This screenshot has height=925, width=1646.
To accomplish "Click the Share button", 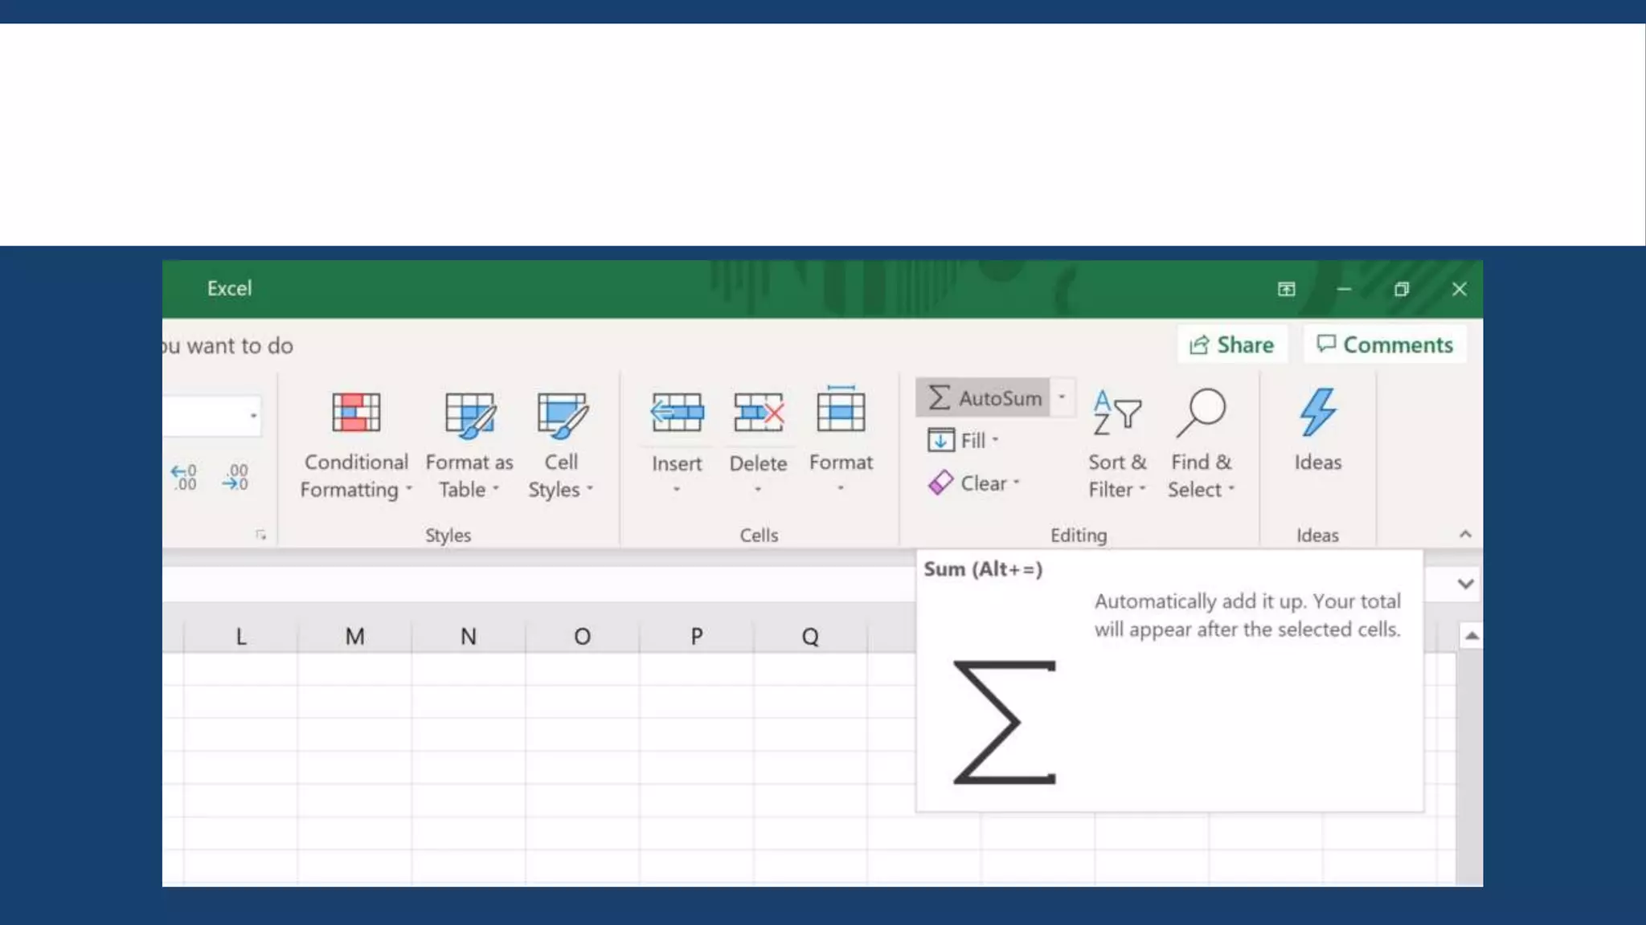I will (1232, 345).
